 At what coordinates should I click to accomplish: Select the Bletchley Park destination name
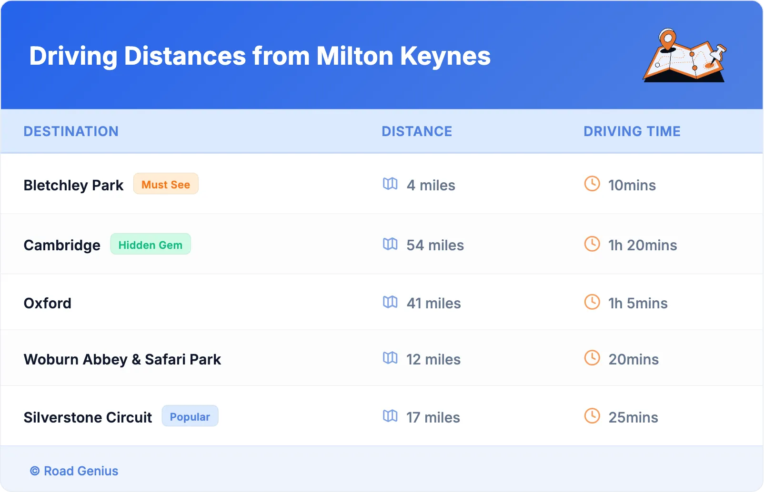(x=73, y=185)
